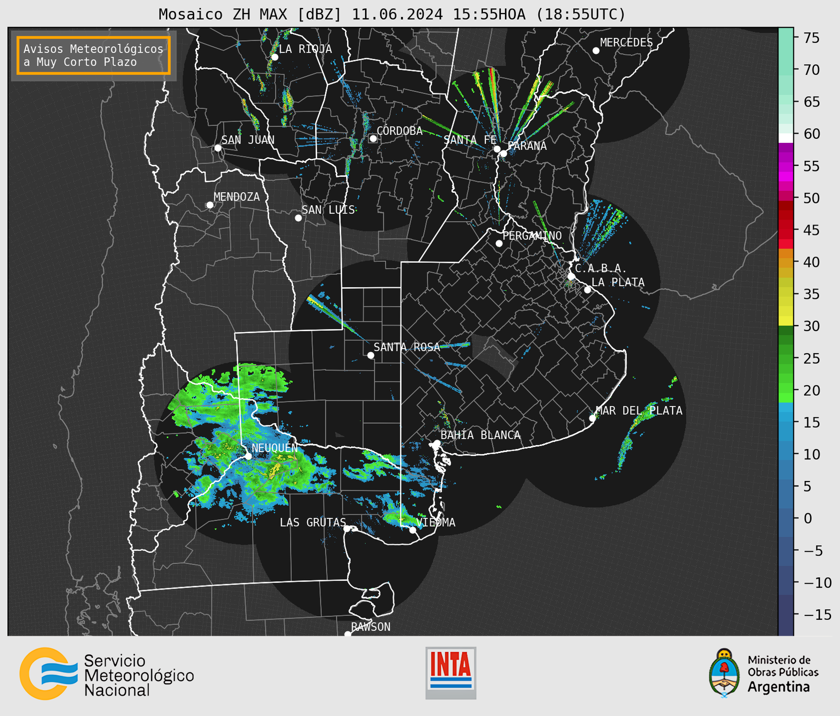Click the CÓRDOBA city marker dot
This screenshot has width=840, height=716.
coord(373,138)
